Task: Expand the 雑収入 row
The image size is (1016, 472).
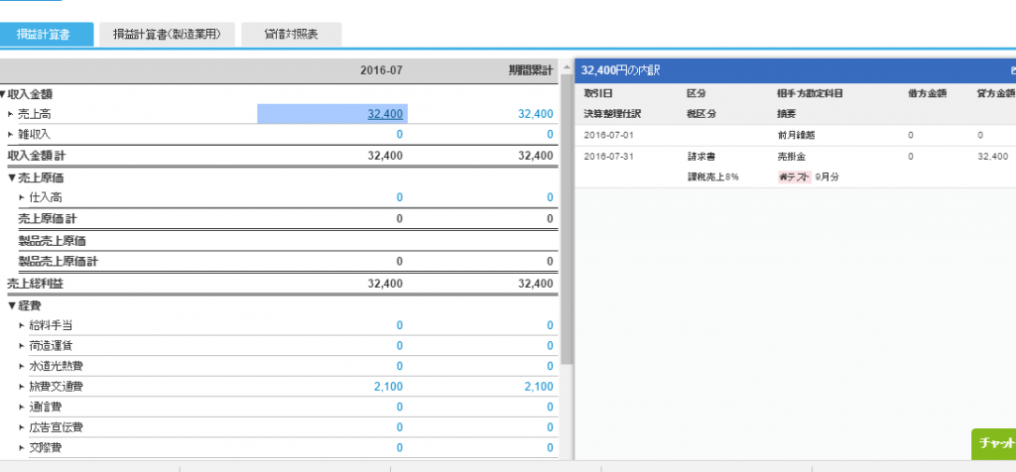Action: point(11,134)
